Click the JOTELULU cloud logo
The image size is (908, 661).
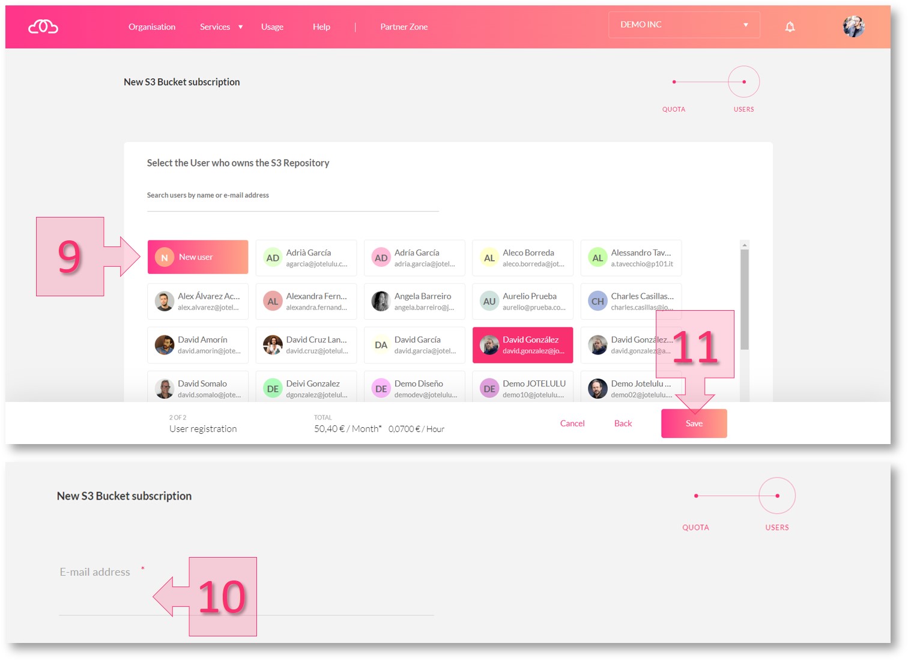[x=42, y=26]
